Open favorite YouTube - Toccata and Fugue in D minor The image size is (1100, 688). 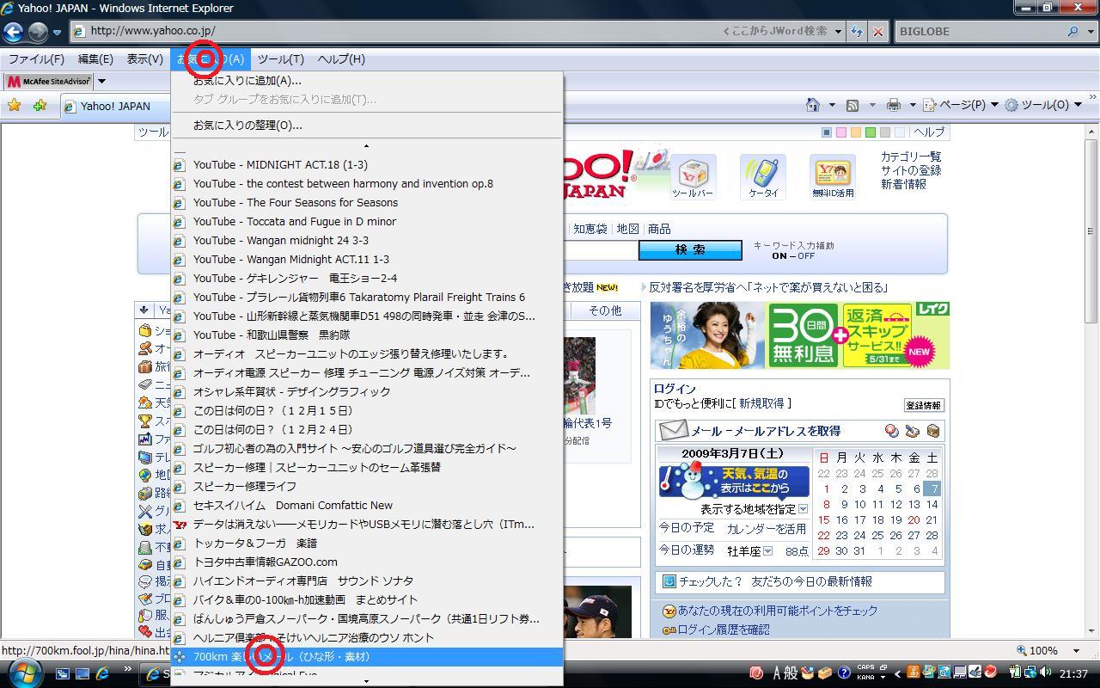coord(367,222)
